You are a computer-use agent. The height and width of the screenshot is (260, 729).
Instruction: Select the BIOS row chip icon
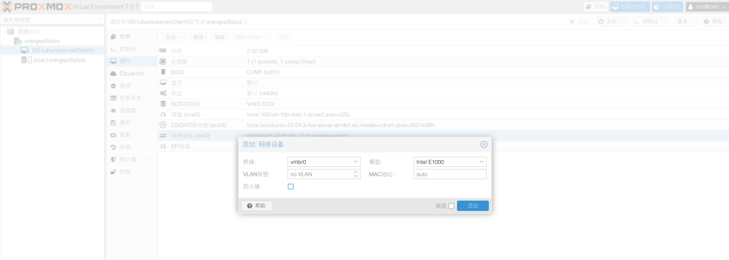(163, 72)
